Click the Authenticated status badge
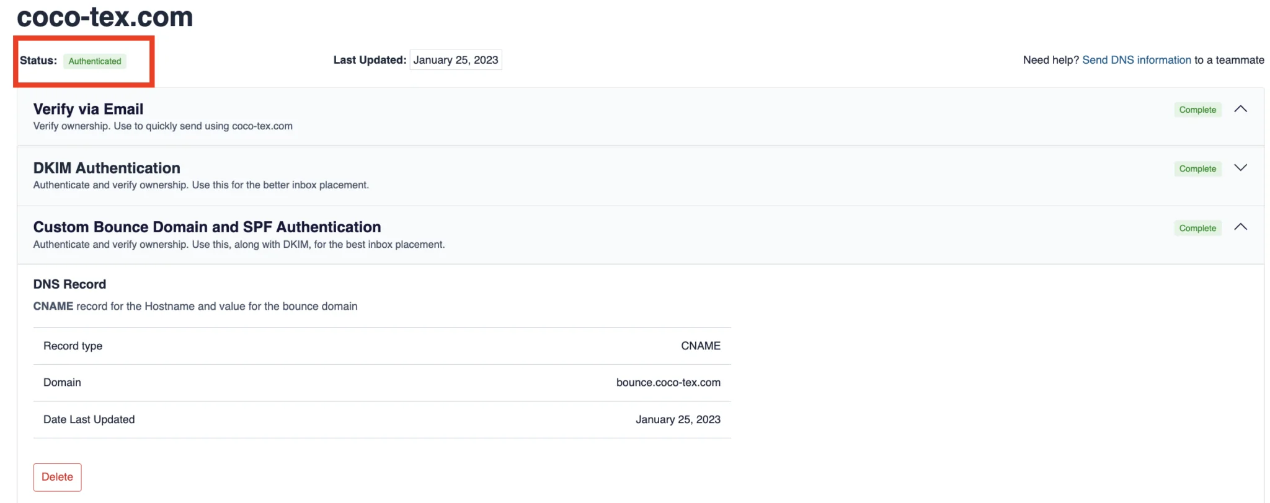1270x503 pixels. point(95,61)
